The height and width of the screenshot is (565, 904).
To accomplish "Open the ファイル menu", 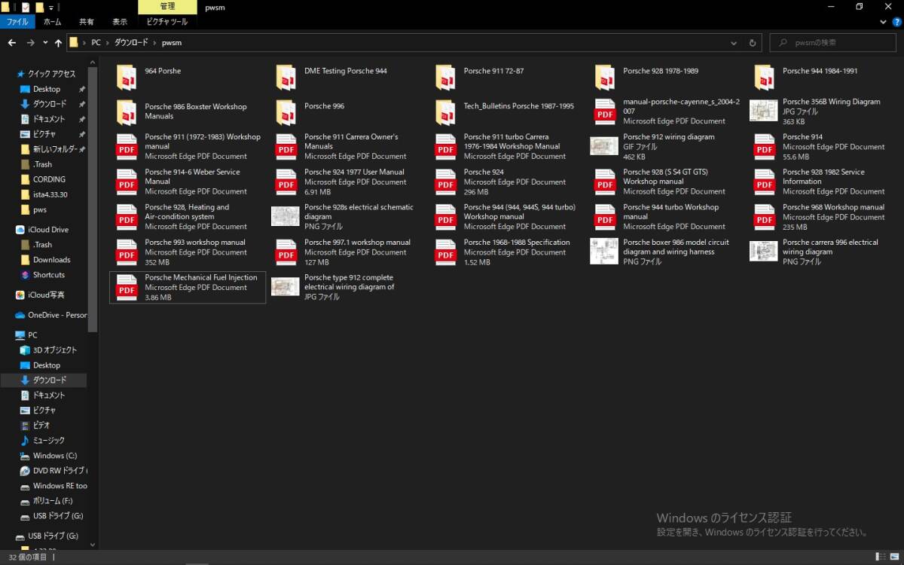I will coord(17,23).
